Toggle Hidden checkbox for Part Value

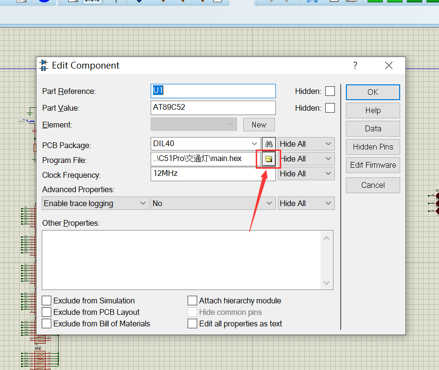click(330, 108)
